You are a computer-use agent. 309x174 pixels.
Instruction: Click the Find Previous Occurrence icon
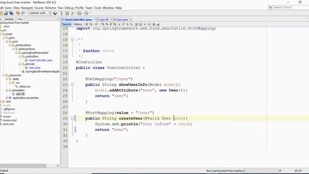tap(107, 24)
